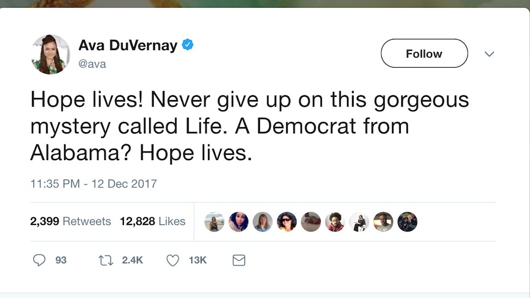530x298 pixels.
Task: View the 2,399 Retweets list
Action: (x=70, y=221)
